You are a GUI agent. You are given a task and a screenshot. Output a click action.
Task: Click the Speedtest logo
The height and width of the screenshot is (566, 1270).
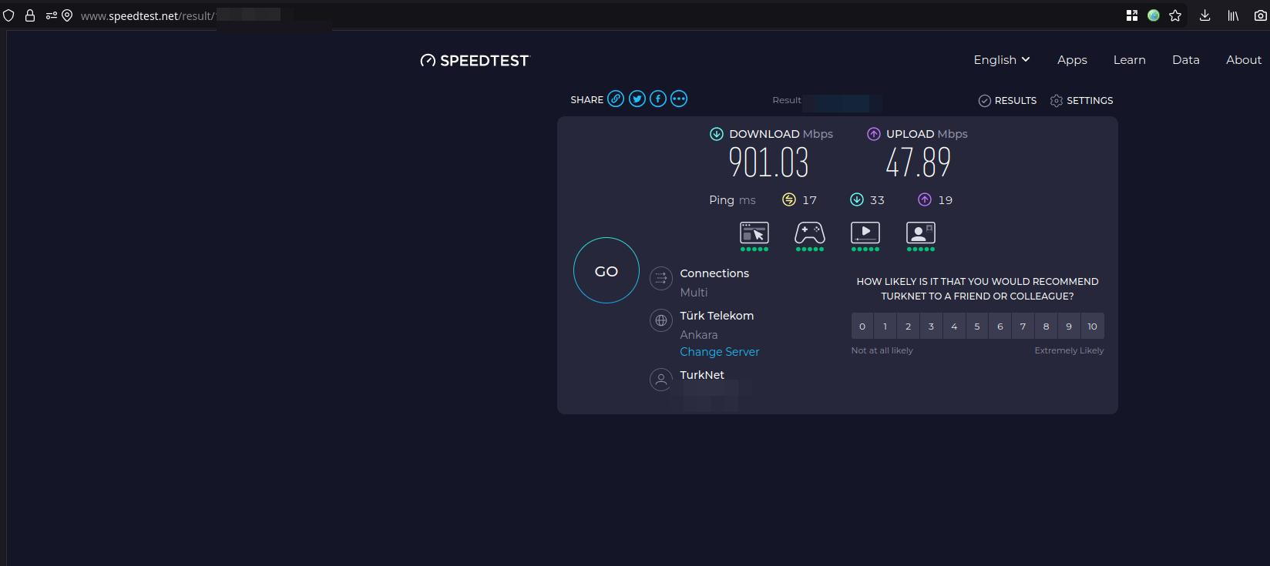475,60
